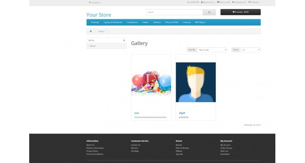
Task: Open the cart total 0 item(s) dropdown
Action: (241, 12)
